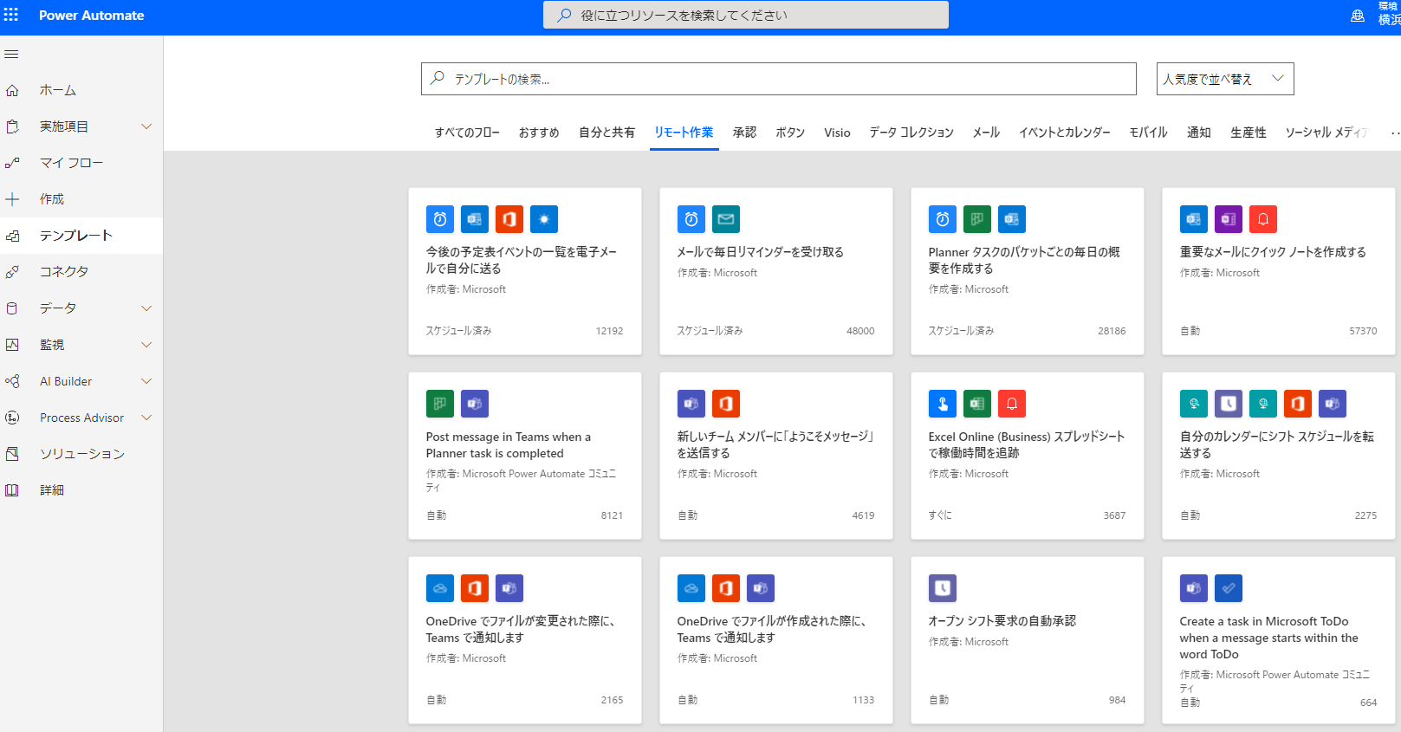Expand the Process Advisor chevron

click(x=146, y=418)
